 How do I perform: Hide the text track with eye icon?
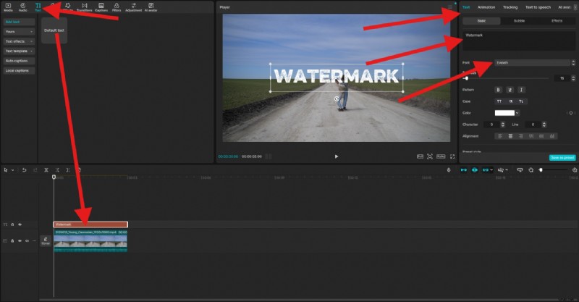tap(20, 225)
